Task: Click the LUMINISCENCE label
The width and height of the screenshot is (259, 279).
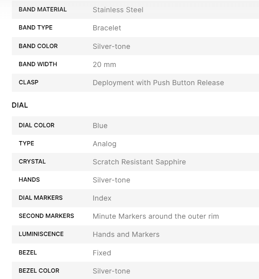Action: (41, 234)
